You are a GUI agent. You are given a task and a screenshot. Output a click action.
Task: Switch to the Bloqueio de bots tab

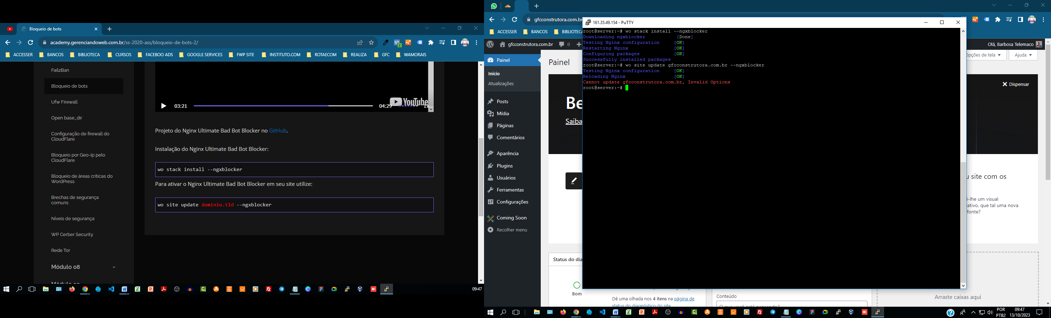point(59,29)
